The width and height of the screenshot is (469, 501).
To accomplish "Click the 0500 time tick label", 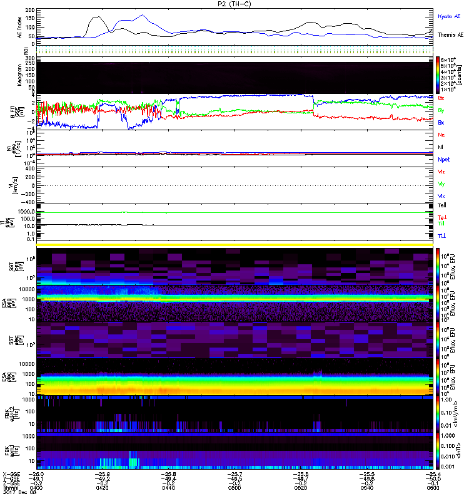I will [x=234, y=488].
